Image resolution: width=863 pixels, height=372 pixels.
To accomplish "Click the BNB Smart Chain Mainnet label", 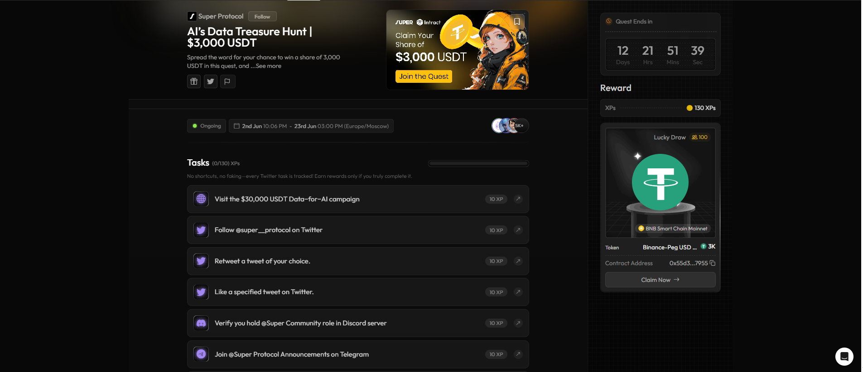I will coord(673,229).
